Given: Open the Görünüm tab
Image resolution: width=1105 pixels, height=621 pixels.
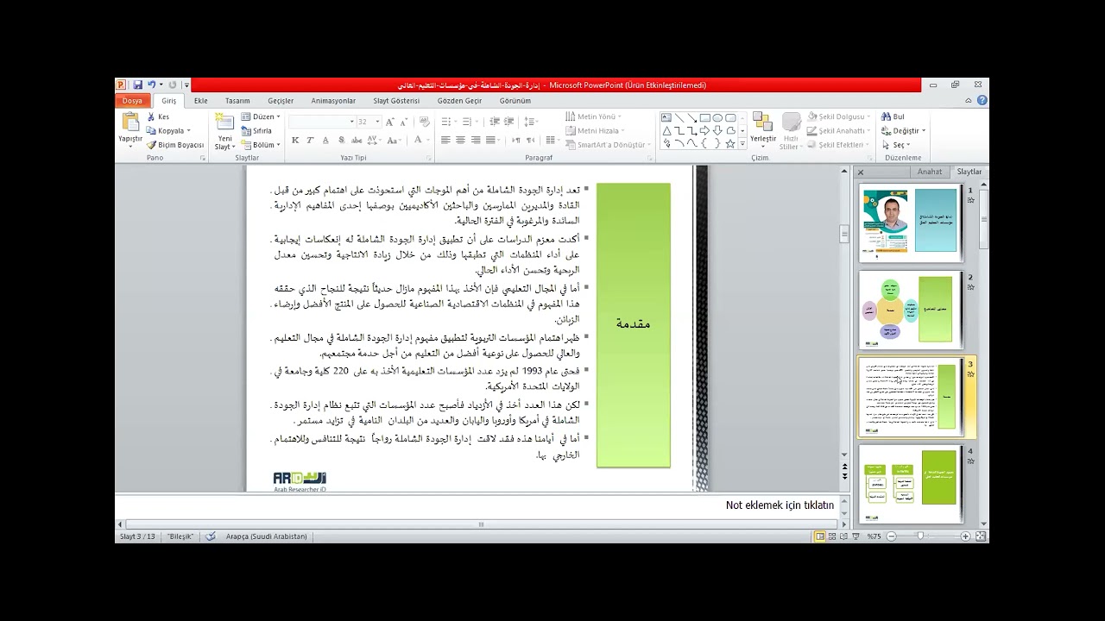Looking at the screenshot, I should click(x=515, y=101).
